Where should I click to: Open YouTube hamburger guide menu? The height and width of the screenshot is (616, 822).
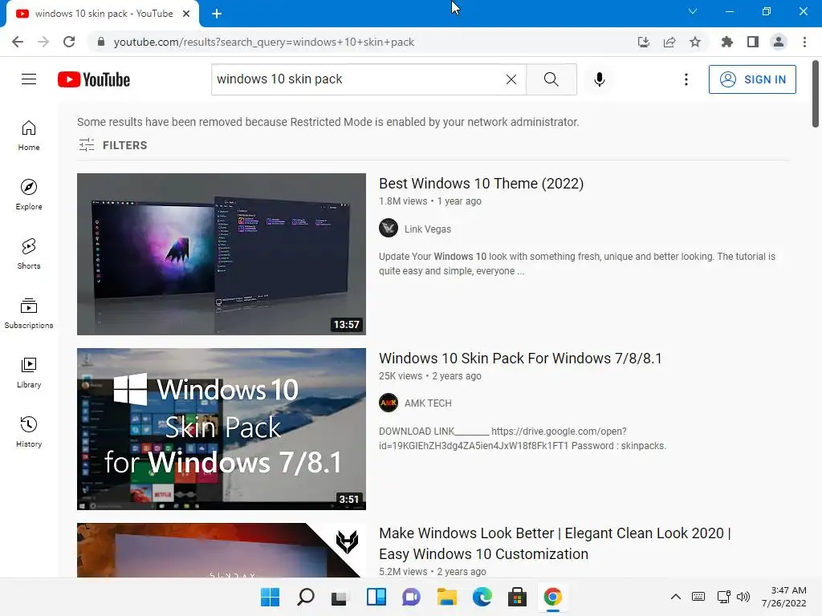point(29,79)
